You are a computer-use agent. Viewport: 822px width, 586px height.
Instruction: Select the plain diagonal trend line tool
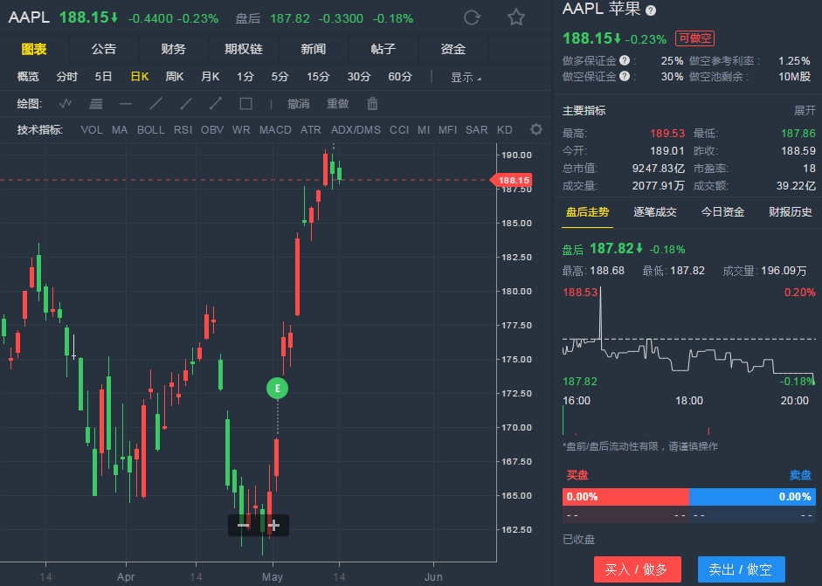155,104
